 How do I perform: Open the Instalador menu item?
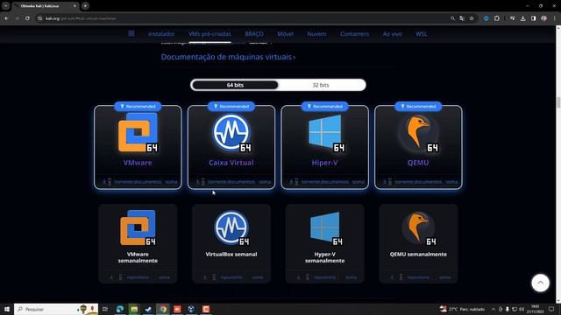click(x=161, y=34)
